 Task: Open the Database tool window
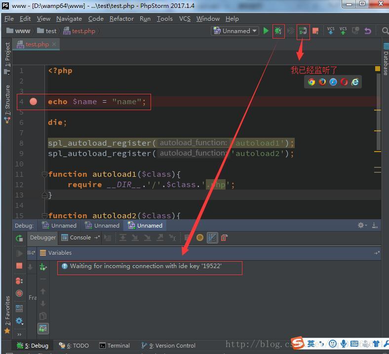[x=386, y=59]
